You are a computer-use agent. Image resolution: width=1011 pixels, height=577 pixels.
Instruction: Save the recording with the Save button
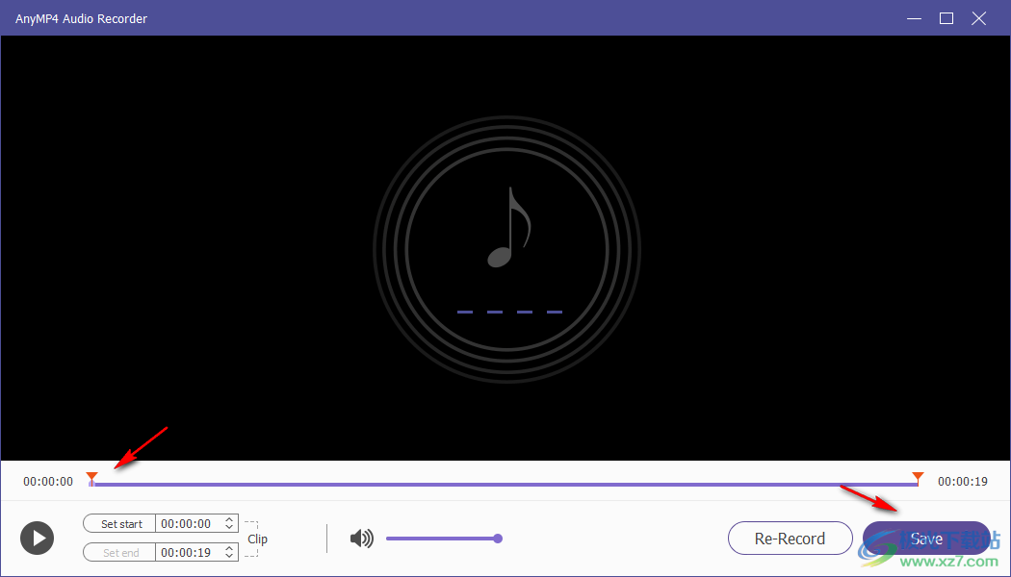pyautogui.click(x=924, y=538)
